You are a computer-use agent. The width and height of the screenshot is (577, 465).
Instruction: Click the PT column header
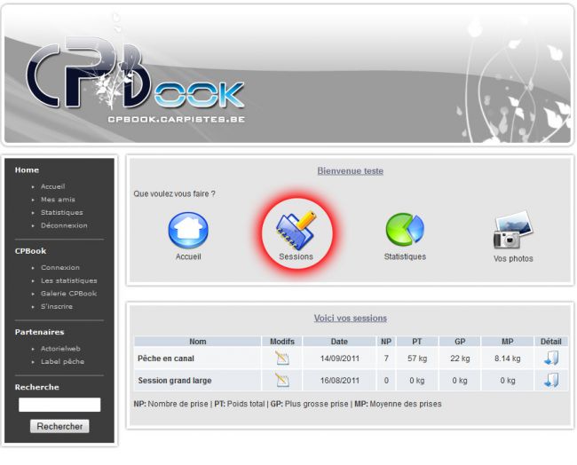pyautogui.click(x=417, y=342)
